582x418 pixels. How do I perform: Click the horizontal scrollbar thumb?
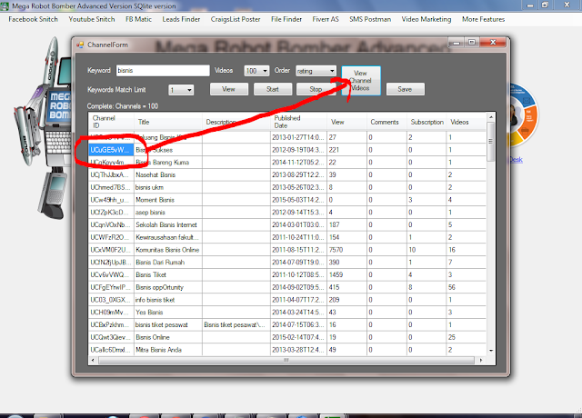click(286, 360)
